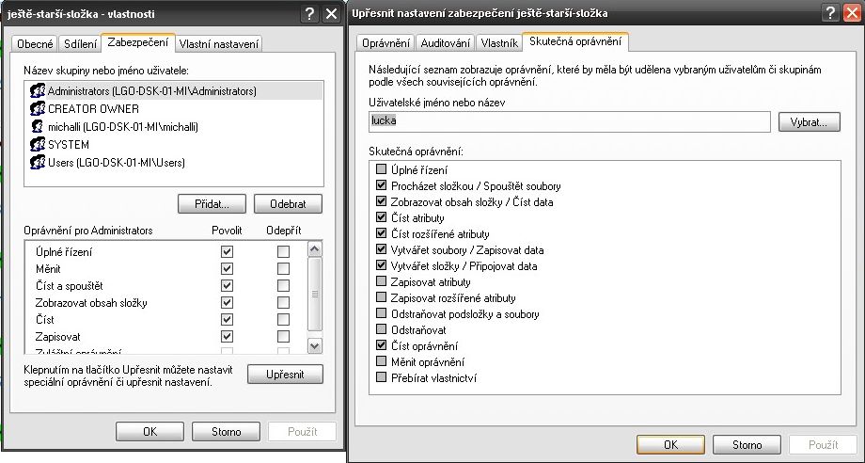Image resolution: width=865 pixels, height=463 pixels.
Task: Click help button in Upřesnit nastavení window
Action: pos(830,12)
